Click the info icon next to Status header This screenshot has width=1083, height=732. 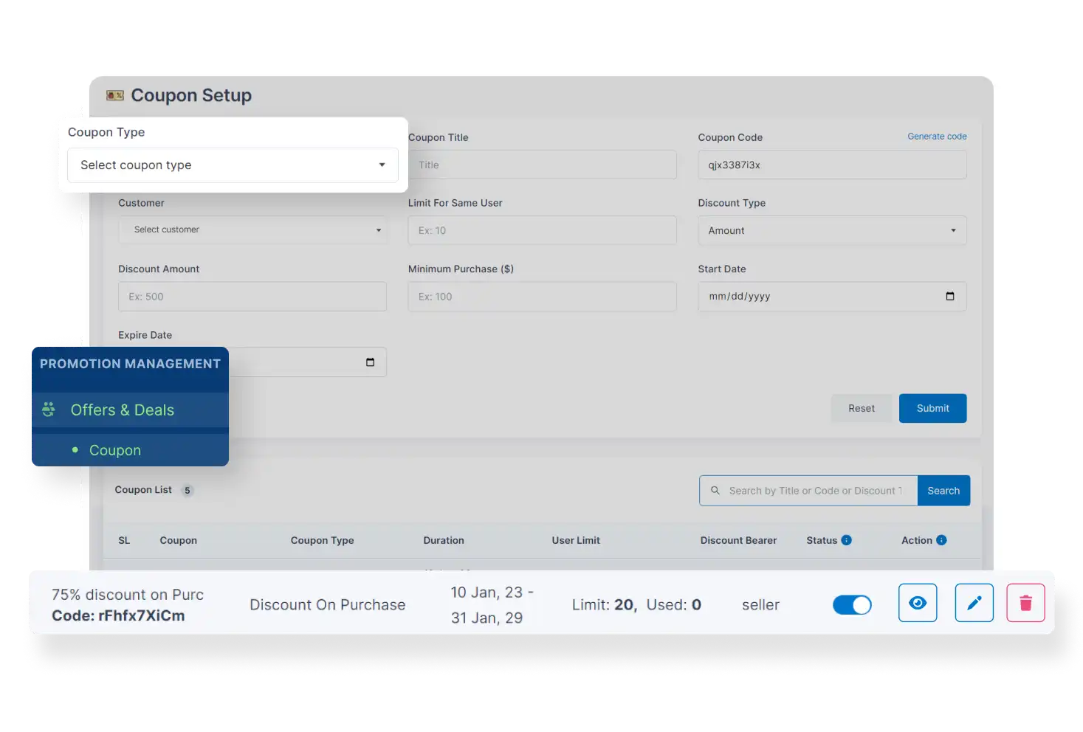[x=846, y=539]
